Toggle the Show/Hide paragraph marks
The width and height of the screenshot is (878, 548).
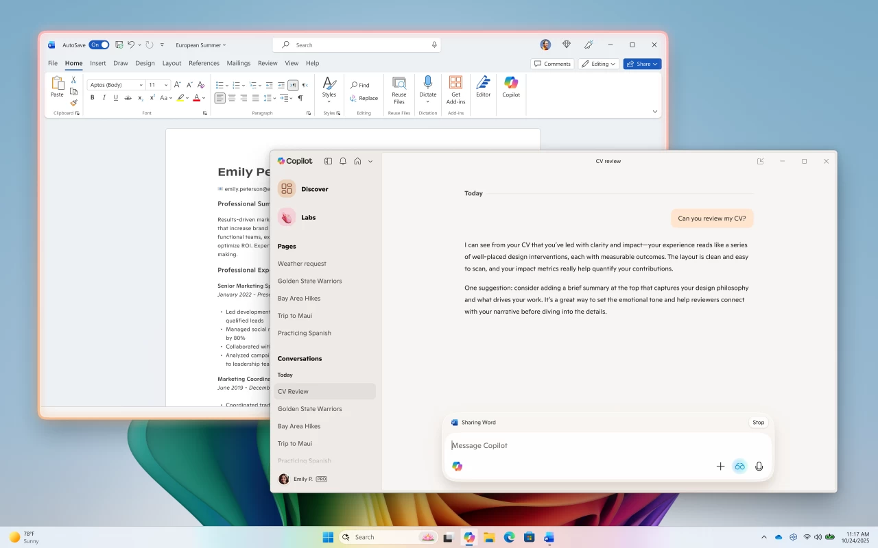(x=300, y=98)
